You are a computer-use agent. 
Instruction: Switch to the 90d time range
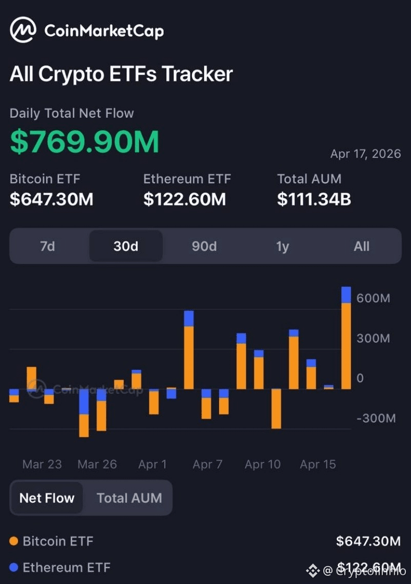(x=204, y=246)
